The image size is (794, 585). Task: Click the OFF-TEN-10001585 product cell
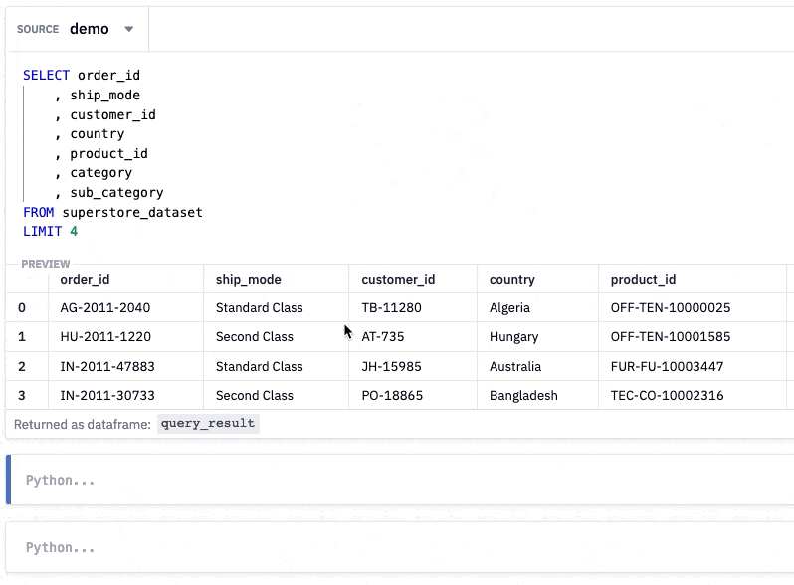pyautogui.click(x=671, y=337)
